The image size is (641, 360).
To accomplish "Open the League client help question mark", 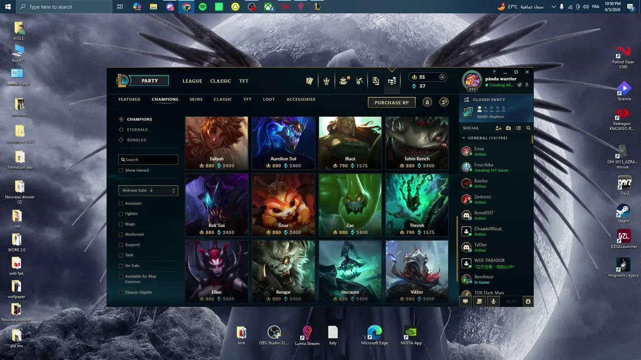I will pos(494,72).
